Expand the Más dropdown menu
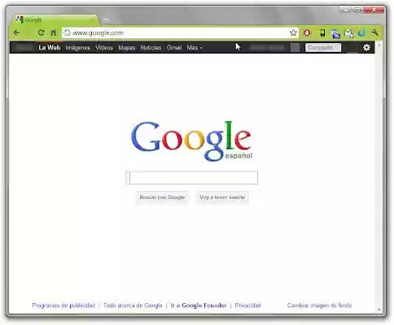394x325 pixels. (195, 48)
